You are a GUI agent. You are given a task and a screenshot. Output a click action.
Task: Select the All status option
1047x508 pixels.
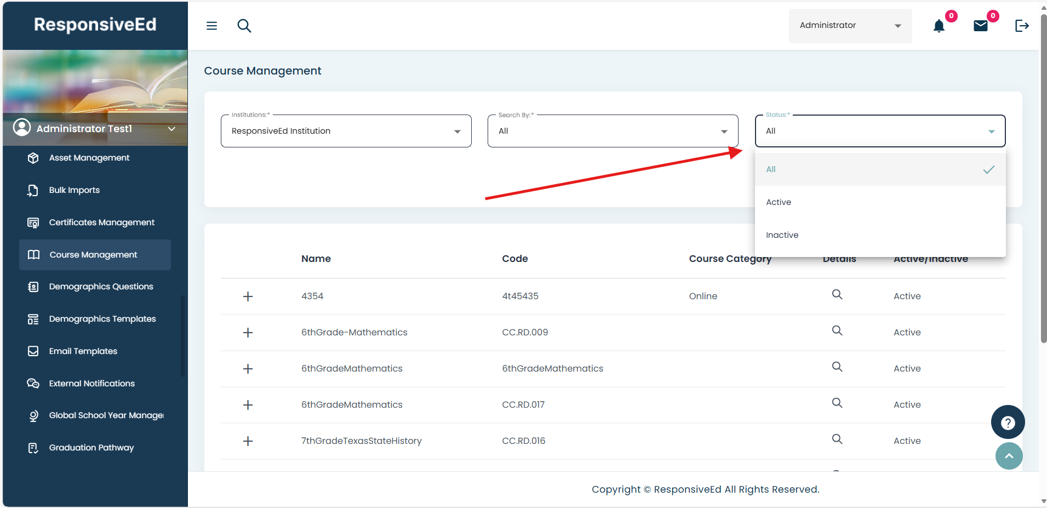[x=771, y=169]
